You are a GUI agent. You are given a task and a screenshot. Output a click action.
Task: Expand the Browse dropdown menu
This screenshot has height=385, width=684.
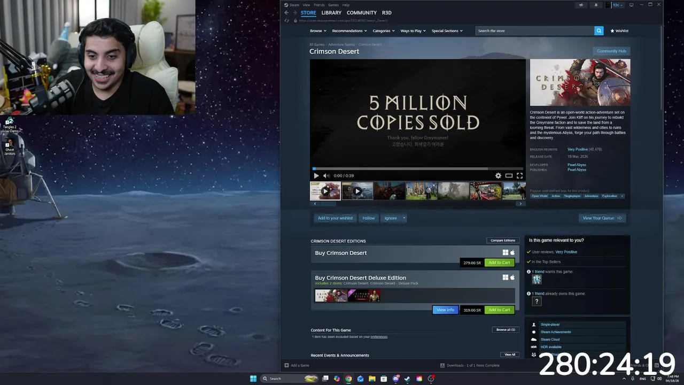pyautogui.click(x=318, y=31)
